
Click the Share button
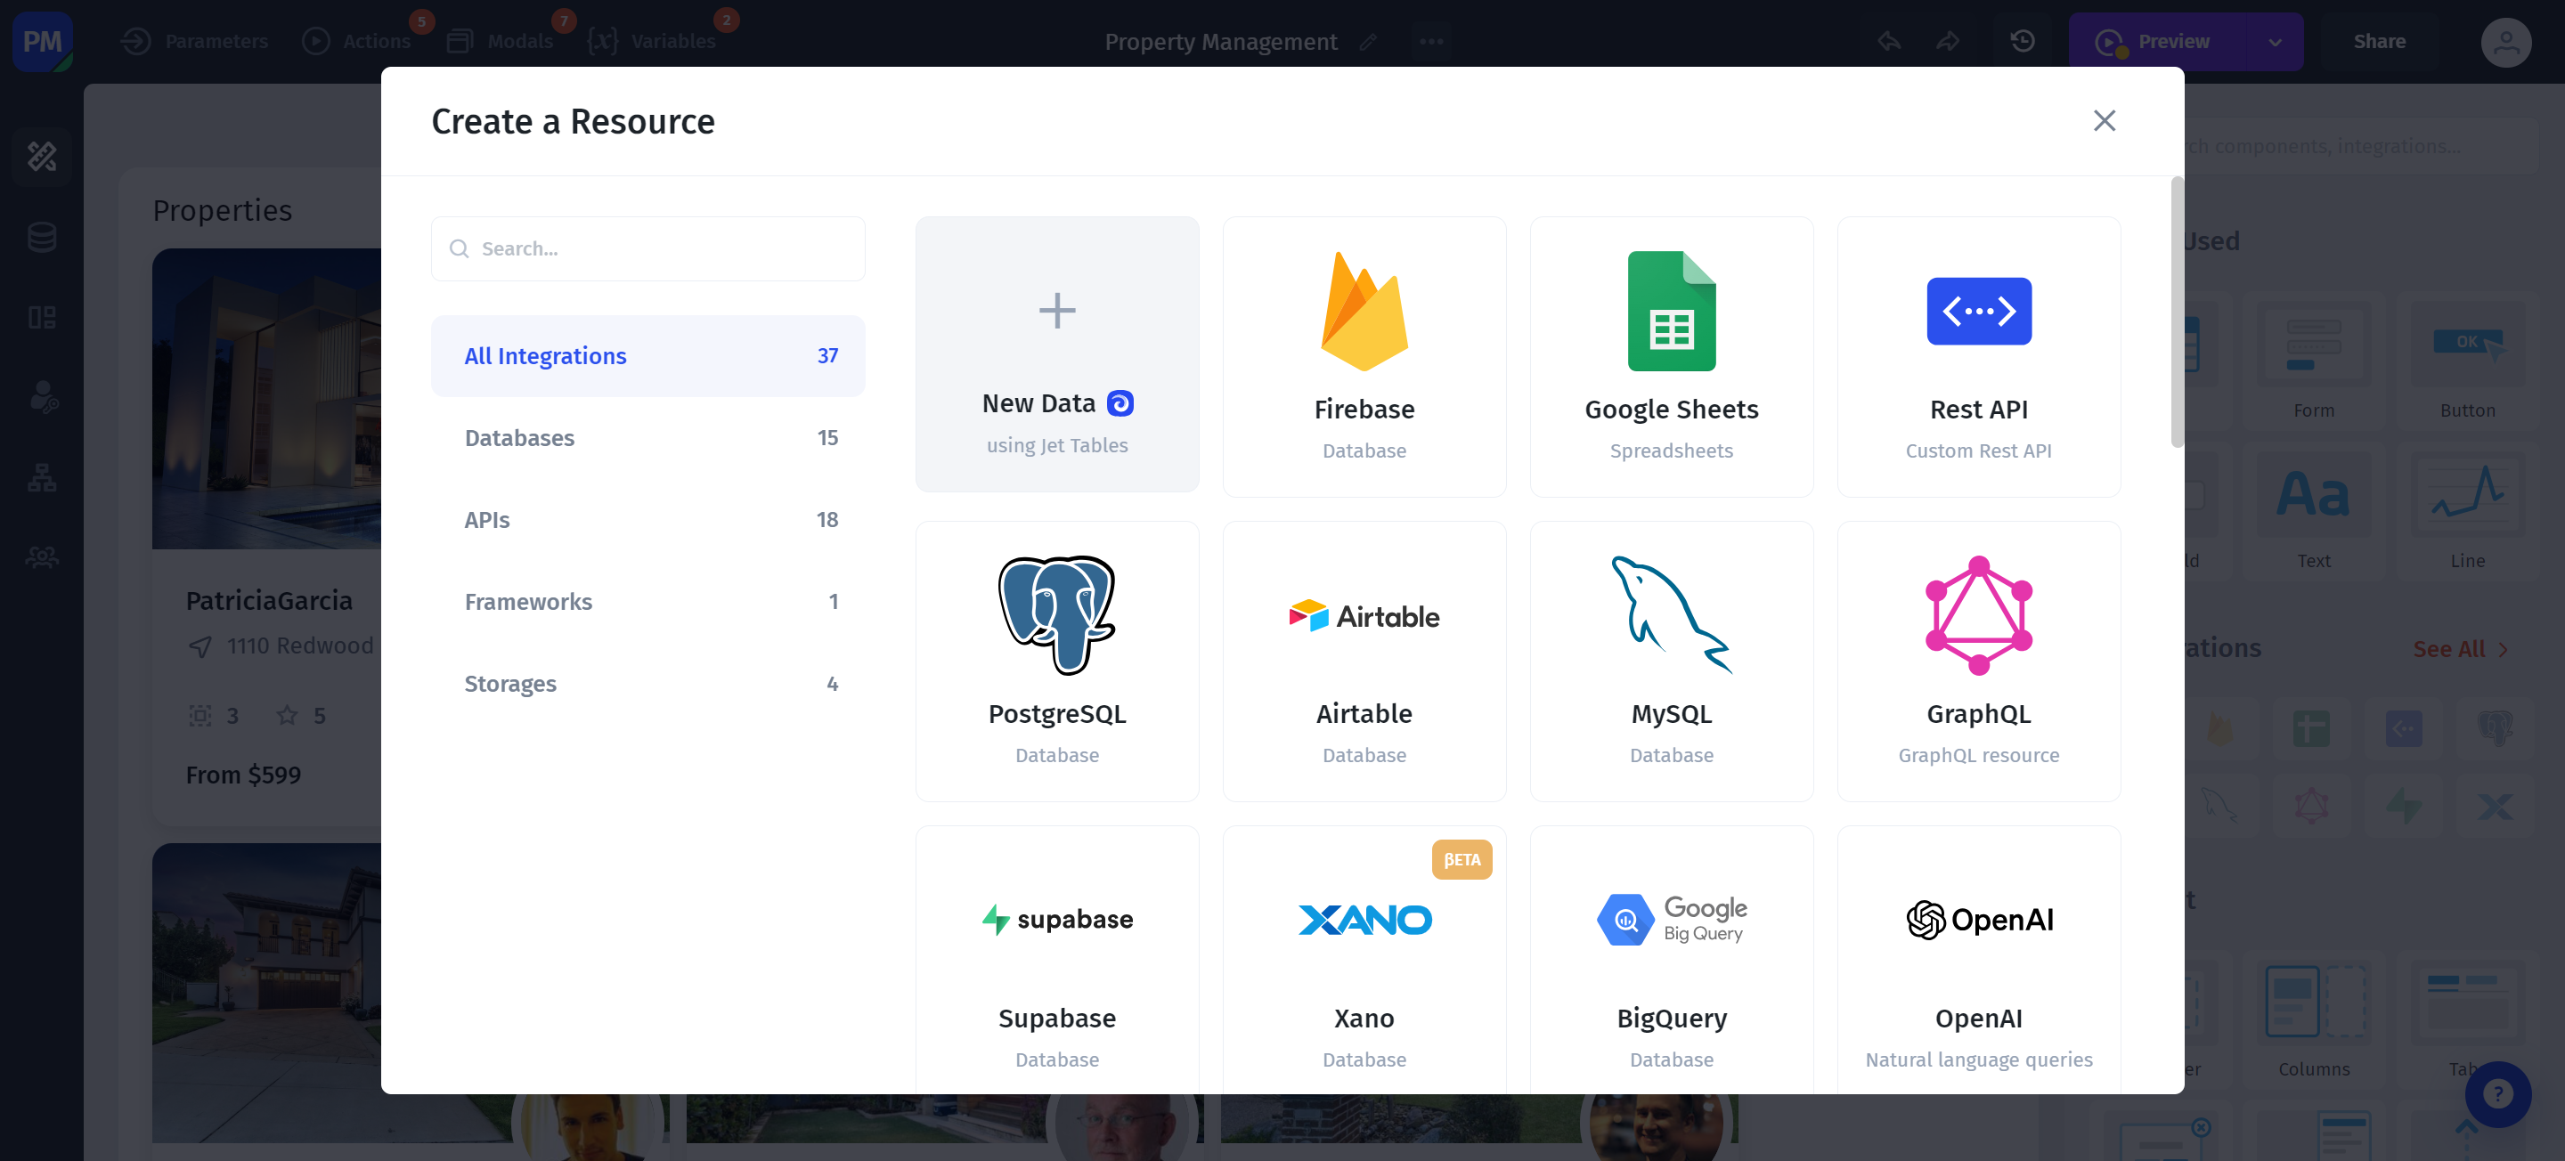pyautogui.click(x=2379, y=41)
